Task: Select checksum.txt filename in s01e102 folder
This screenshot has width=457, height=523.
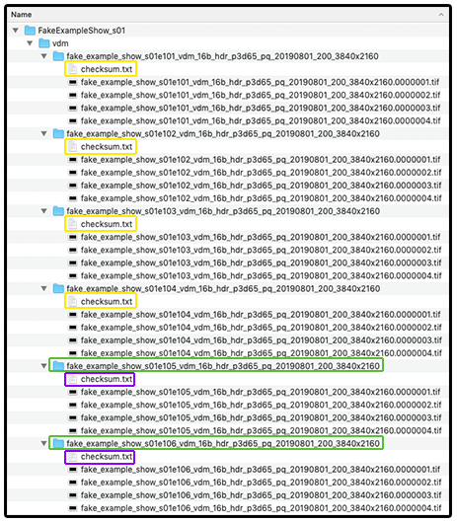Action: [x=107, y=146]
